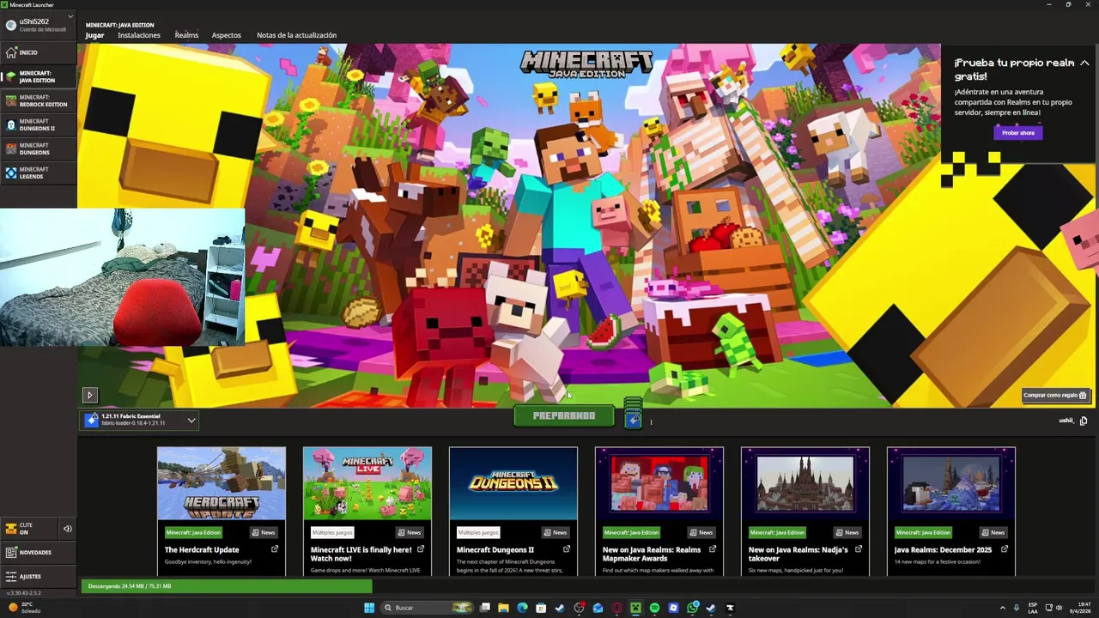
Task: Click Minecraft: Java Edition tag on Herdcraft card
Action: [x=193, y=532]
